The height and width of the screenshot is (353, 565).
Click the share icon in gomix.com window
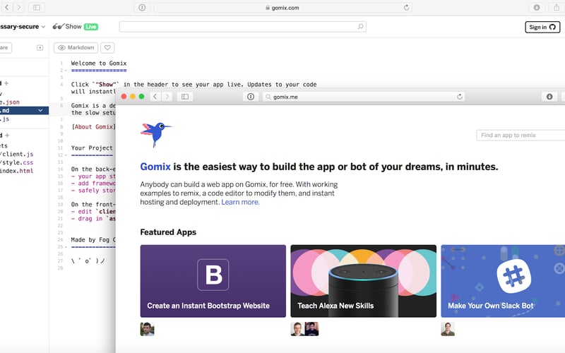pos(556,7)
